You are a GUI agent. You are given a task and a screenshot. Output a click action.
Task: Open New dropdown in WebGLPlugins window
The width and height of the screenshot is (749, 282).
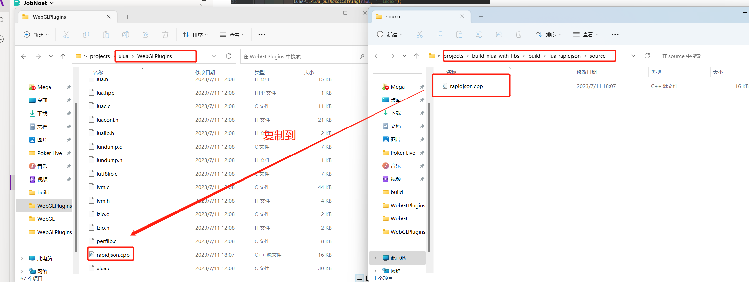tap(36, 35)
